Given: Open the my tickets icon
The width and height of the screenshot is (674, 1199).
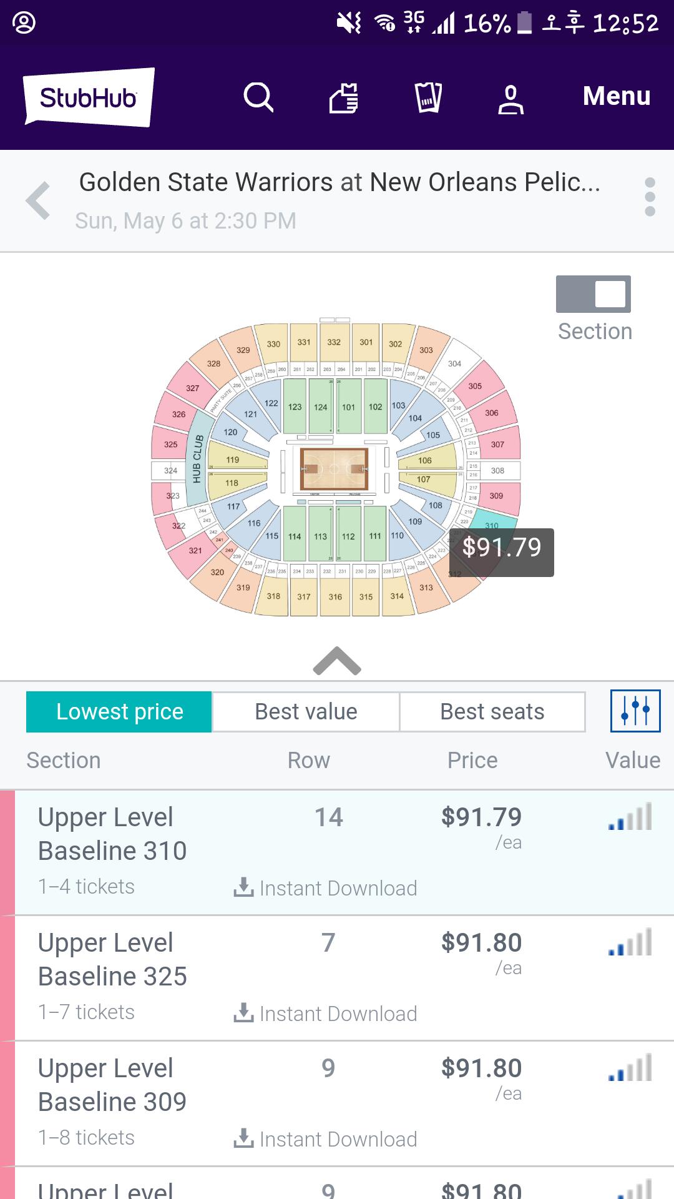Looking at the screenshot, I should 428,97.
